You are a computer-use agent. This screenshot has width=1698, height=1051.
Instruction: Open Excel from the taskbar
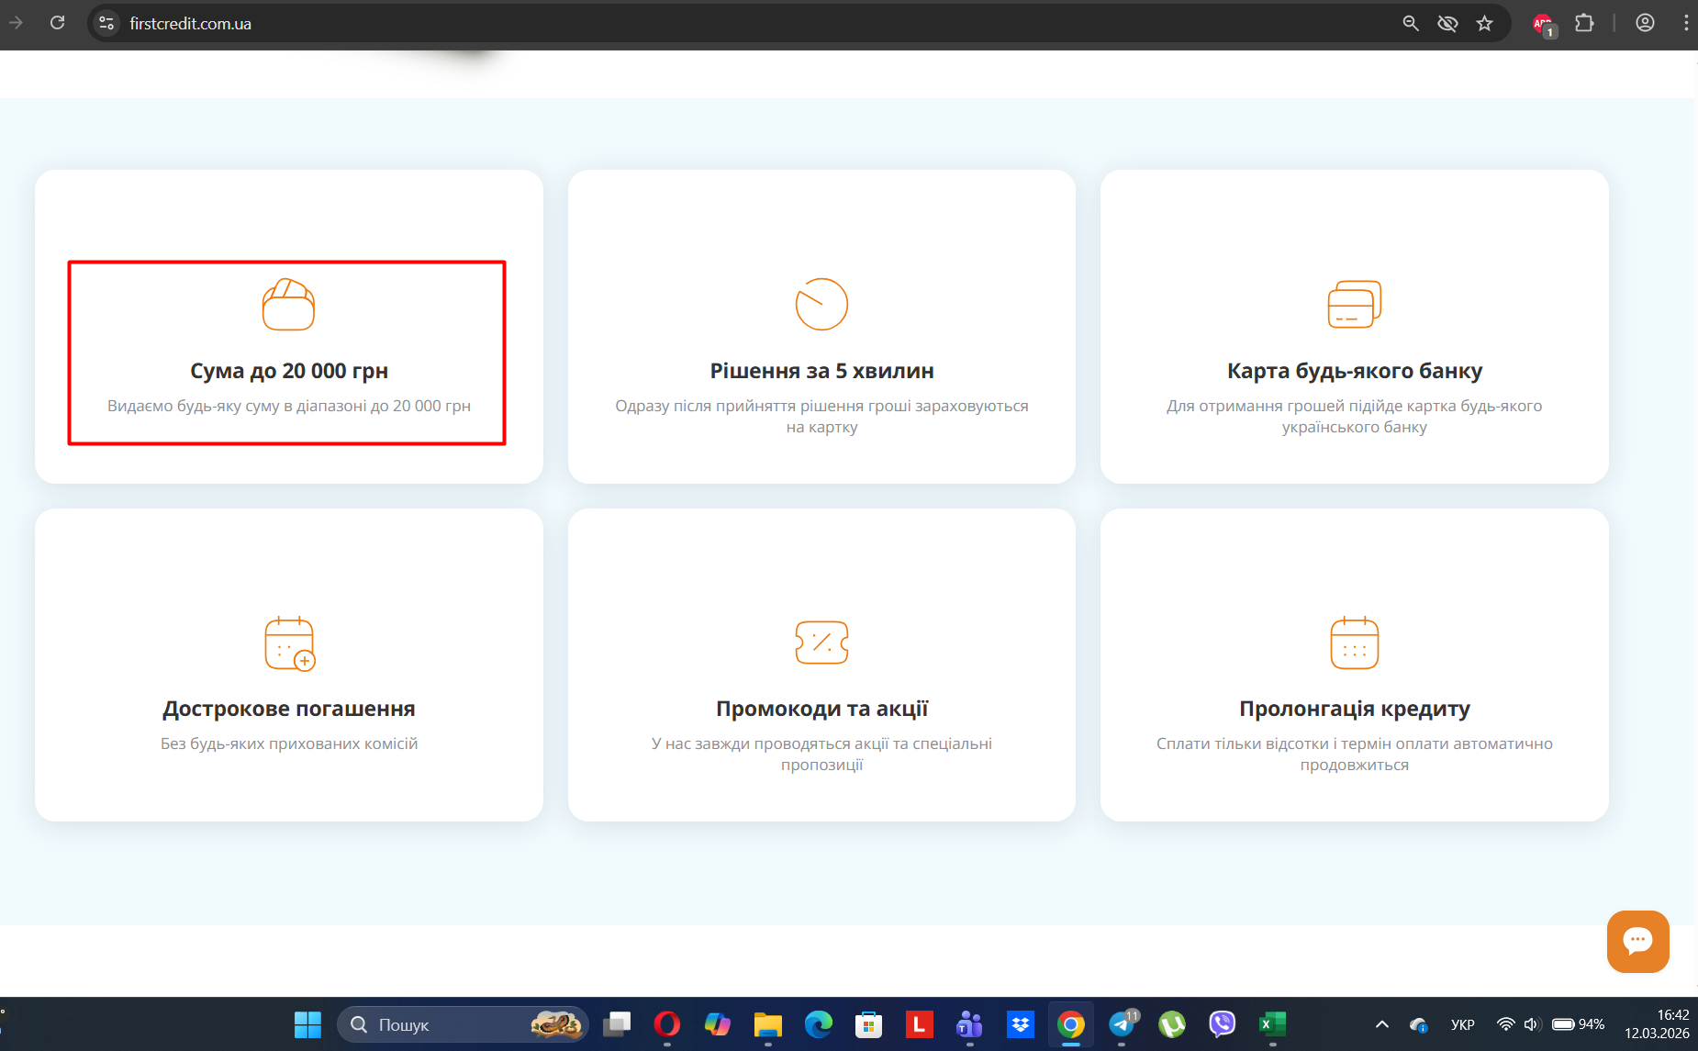point(1272,1024)
